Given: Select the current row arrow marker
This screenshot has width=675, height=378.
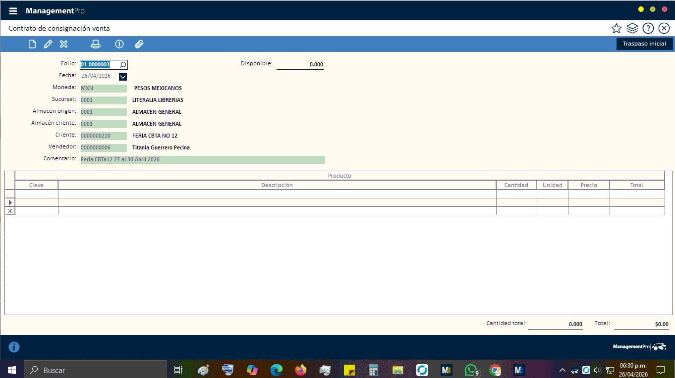Looking at the screenshot, I should coord(10,202).
